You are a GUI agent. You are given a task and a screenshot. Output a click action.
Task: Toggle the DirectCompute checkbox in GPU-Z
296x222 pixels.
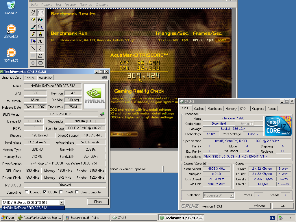click(x=77, y=192)
